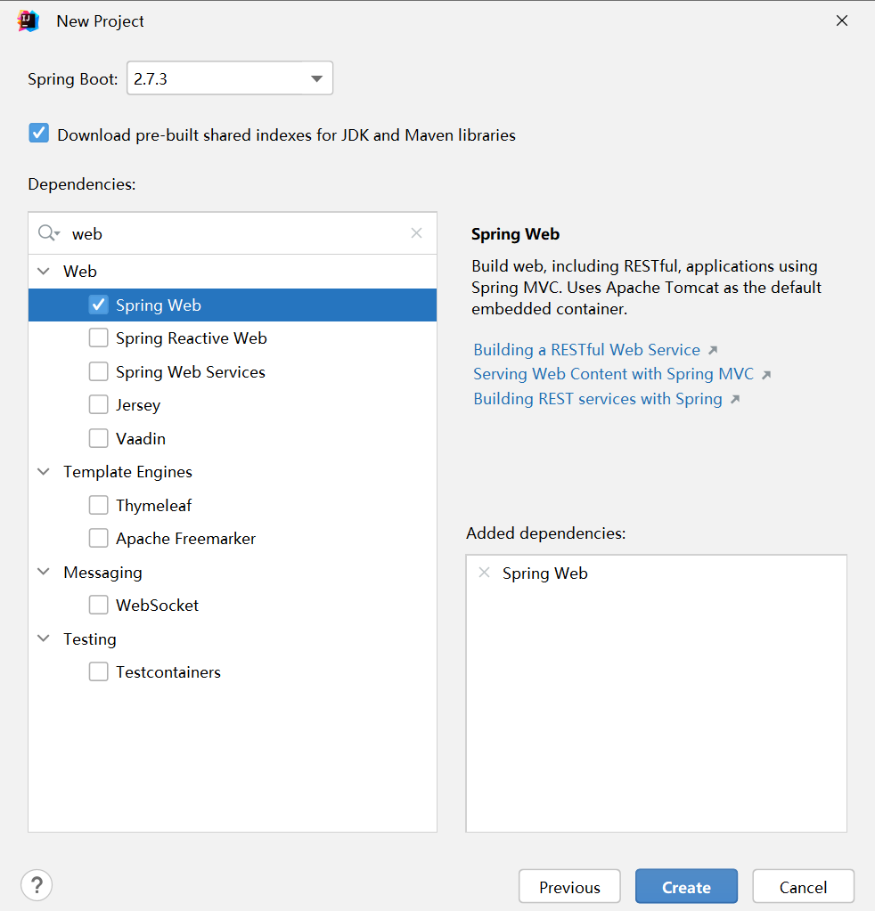This screenshot has width=875, height=911.
Task: Enable the Jersey dependency checkbox
Action: coord(98,404)
